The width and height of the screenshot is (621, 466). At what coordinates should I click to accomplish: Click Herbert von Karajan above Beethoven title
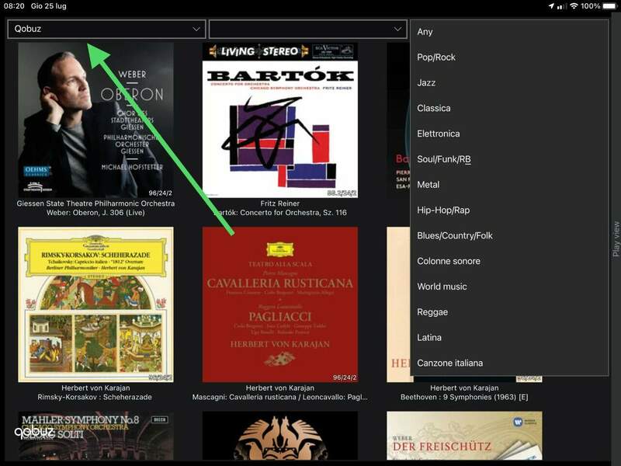point(464,388)
